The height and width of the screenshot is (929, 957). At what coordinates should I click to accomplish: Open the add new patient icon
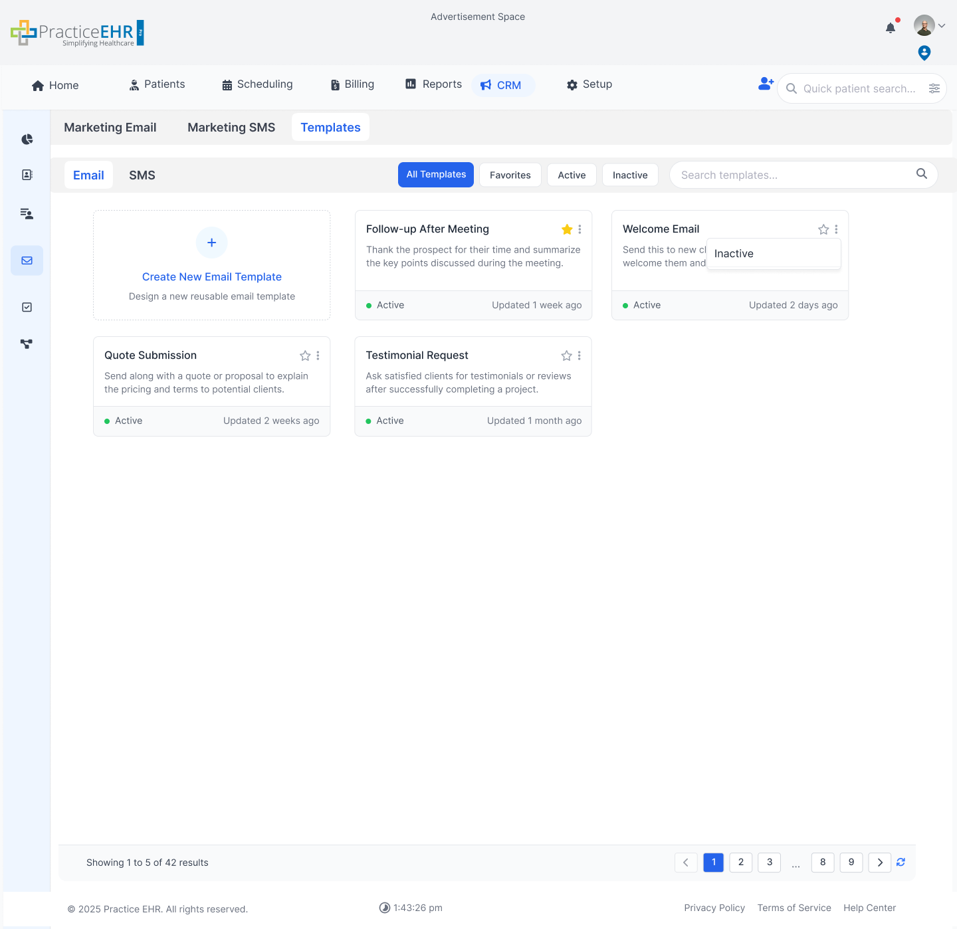pyautogui.click(x=766, y=83)
